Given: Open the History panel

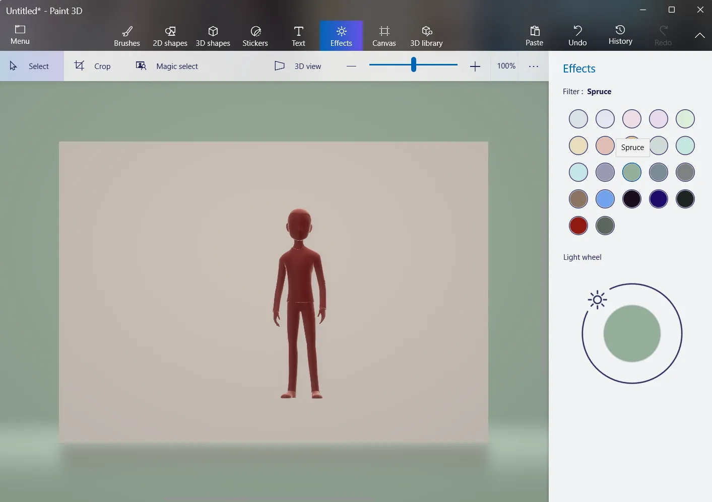Looking at the screenshot, I should [x=620, y=35].
